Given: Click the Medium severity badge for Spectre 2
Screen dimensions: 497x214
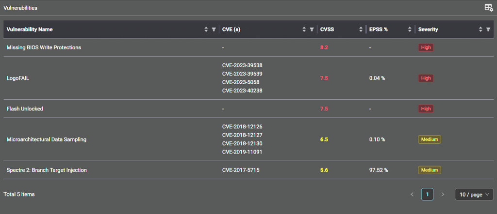Looking at the screenshot, I should tap(430, 170).
